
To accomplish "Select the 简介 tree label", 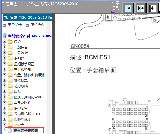I will (17, 42).
